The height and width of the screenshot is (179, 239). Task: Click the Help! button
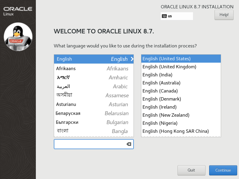coord(224,15)
